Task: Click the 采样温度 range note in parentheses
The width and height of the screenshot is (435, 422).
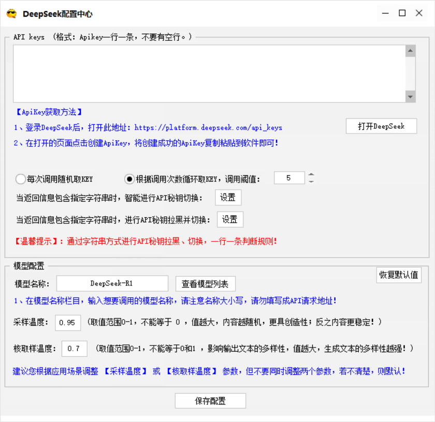Action: 235,322
